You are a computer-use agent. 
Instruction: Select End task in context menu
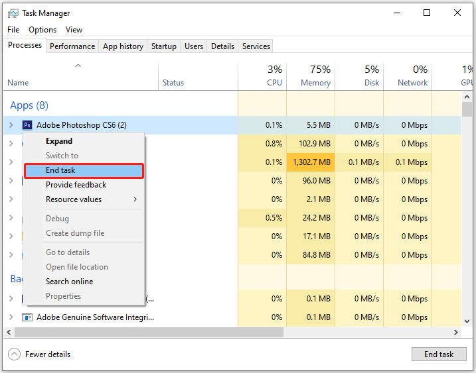[x=84, y=170]
